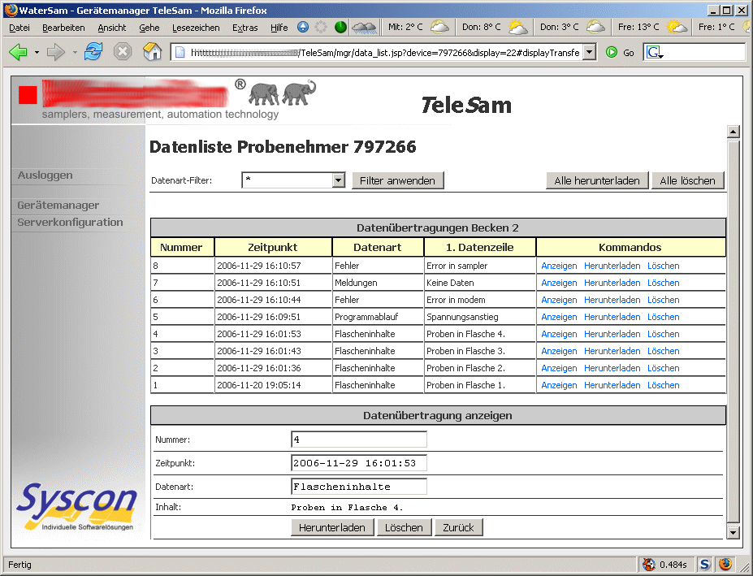Click the page scrollbar up arrow
Image resolution: width=753 pixels, height=576 pixels.
(x=733, y=132)
